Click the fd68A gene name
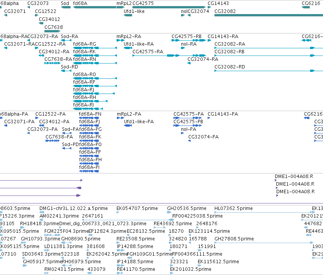The image size is (323, 275). pyautogui.click(x=80, y=3)
